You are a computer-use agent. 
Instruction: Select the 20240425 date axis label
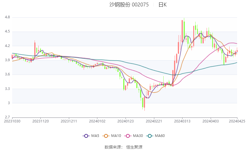tap(237, 121)
